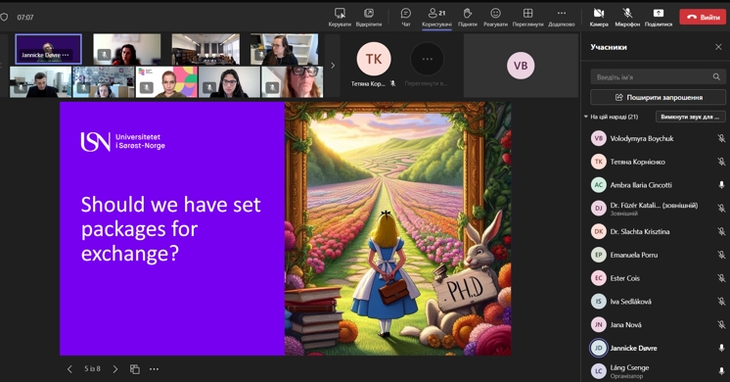Click the Поширити запрошення button
Viewport: 730px width, 382px height.
[x=658, y=97]
